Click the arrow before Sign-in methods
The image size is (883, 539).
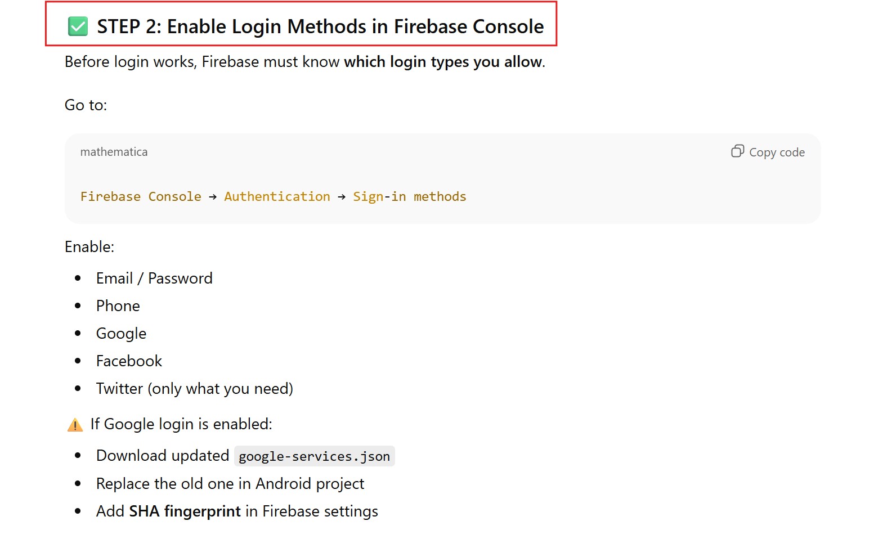[342, 197]
